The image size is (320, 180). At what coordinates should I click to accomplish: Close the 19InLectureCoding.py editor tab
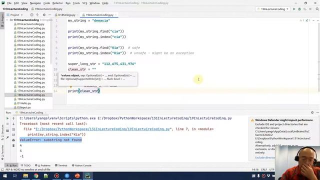point(116,15)
